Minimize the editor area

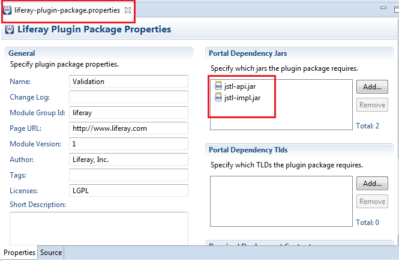click(x=383, y=8)
